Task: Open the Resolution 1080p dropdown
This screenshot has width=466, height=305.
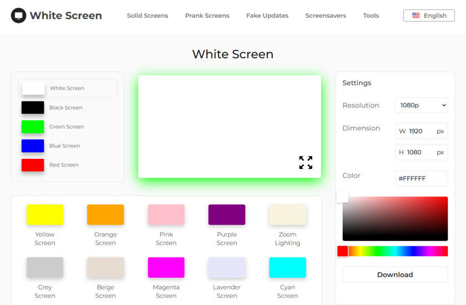Action: [421, 105]
